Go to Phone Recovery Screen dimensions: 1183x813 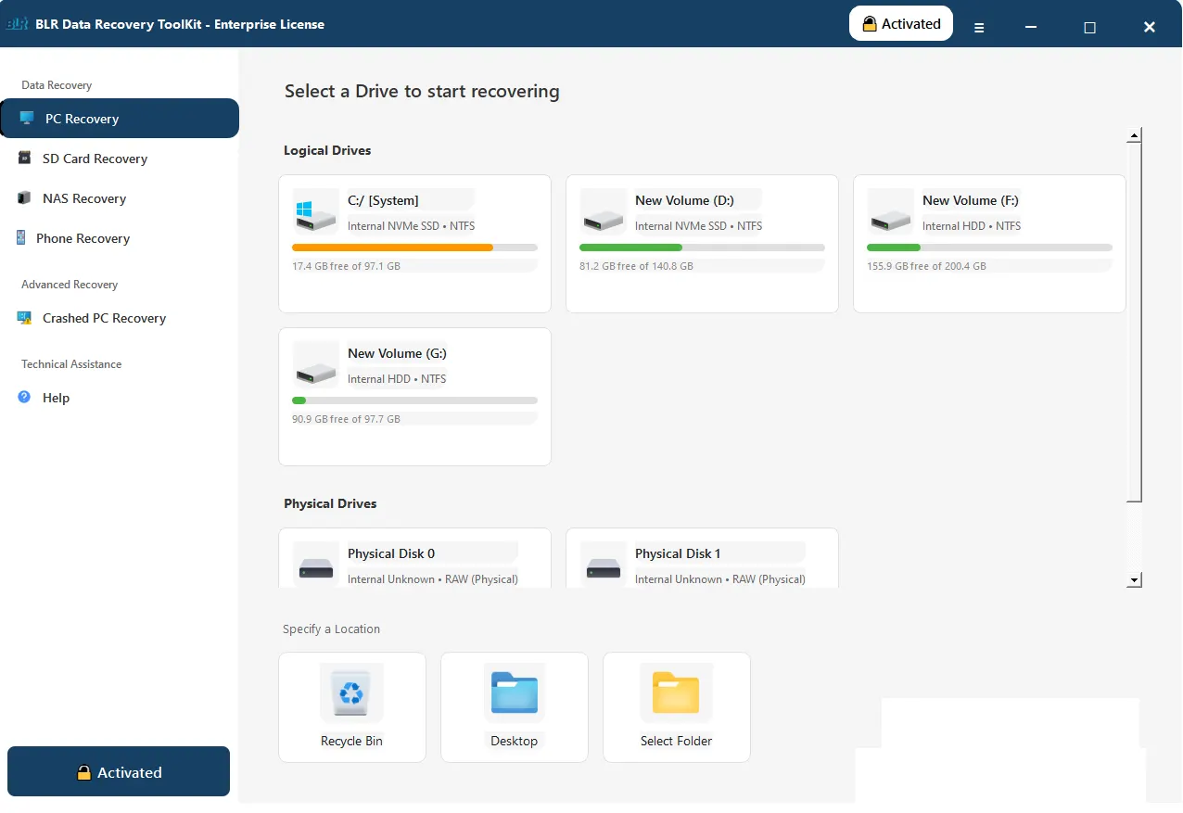click(x=83, y=238)
